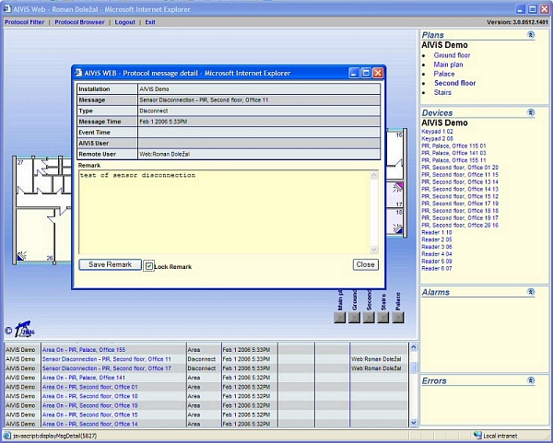553x443 pixels.
Task: Open the Ground floor plan
Action: (x=452, y=55)
